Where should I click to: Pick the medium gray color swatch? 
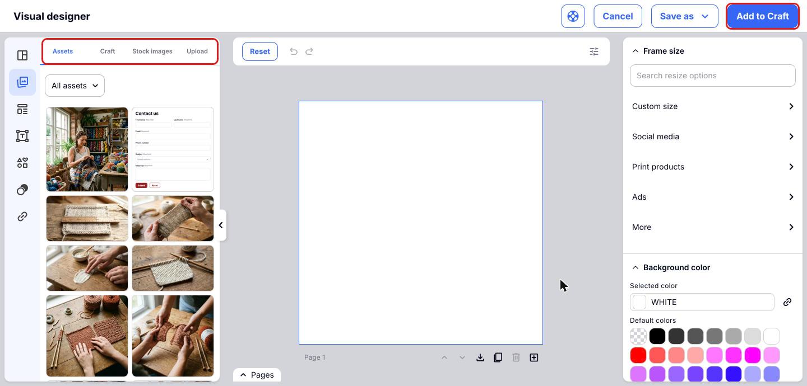715,336
